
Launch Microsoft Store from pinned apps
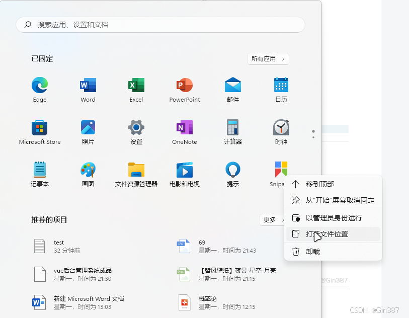tap(40, 132)
